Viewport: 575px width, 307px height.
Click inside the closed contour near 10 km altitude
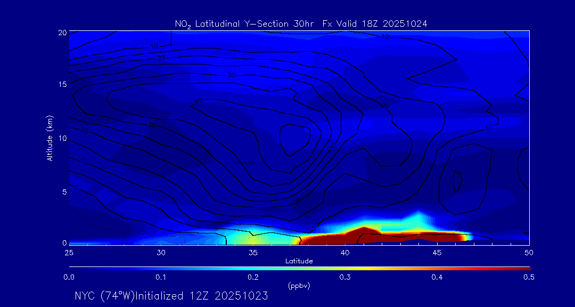296,139
